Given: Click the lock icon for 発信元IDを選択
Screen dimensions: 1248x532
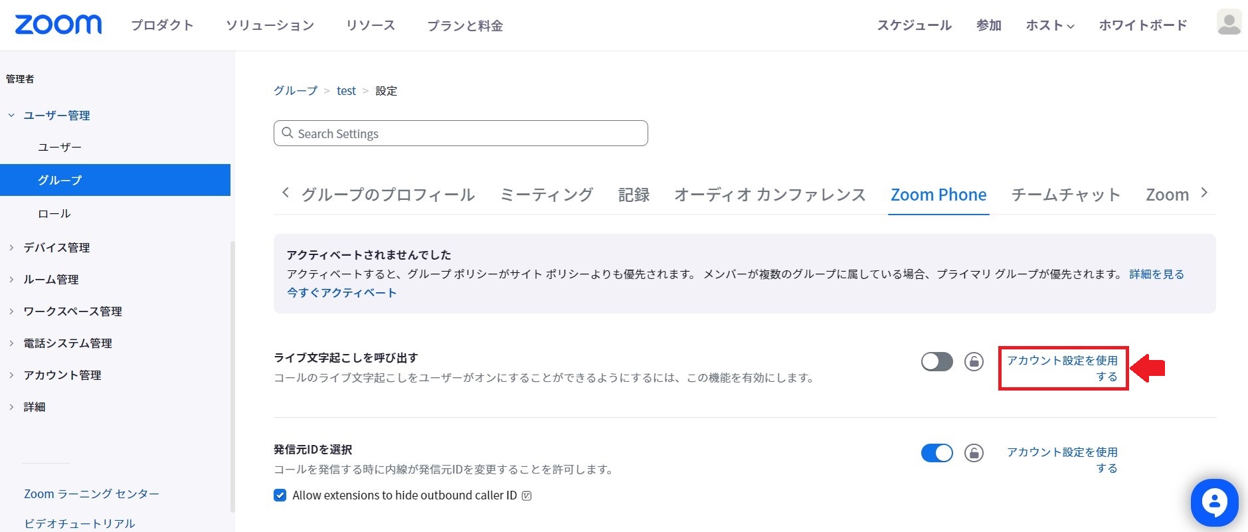Looking at the screenshot, I should coord(974,453).
